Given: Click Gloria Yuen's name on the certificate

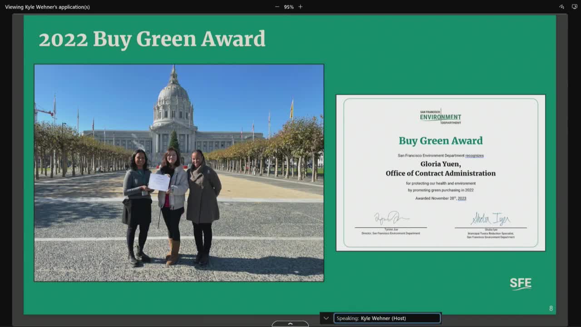Looking at the screenshot, I should [441, 165].
